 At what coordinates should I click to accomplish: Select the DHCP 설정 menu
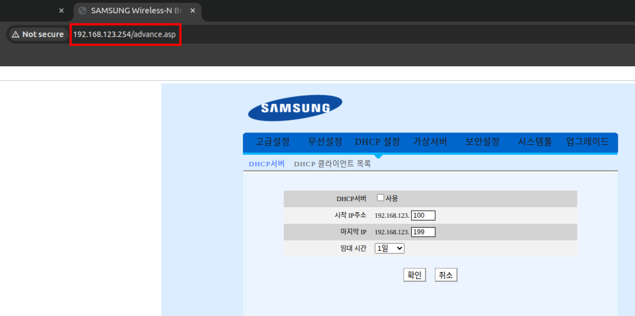(x=377, y=142)
